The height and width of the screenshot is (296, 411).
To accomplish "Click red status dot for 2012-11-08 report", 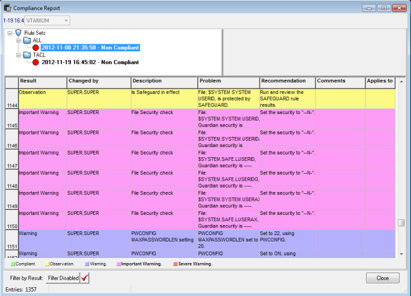I will click(x=35, y=48).
